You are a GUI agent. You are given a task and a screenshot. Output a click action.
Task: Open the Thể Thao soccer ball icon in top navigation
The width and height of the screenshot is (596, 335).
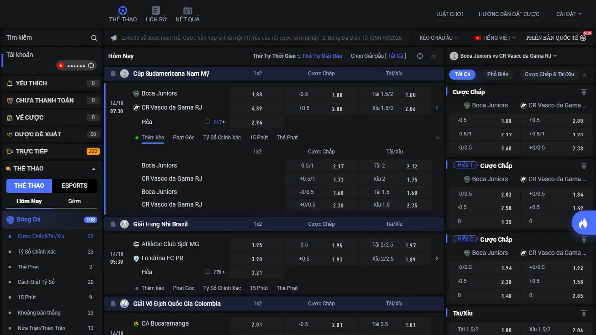(123, 10)
